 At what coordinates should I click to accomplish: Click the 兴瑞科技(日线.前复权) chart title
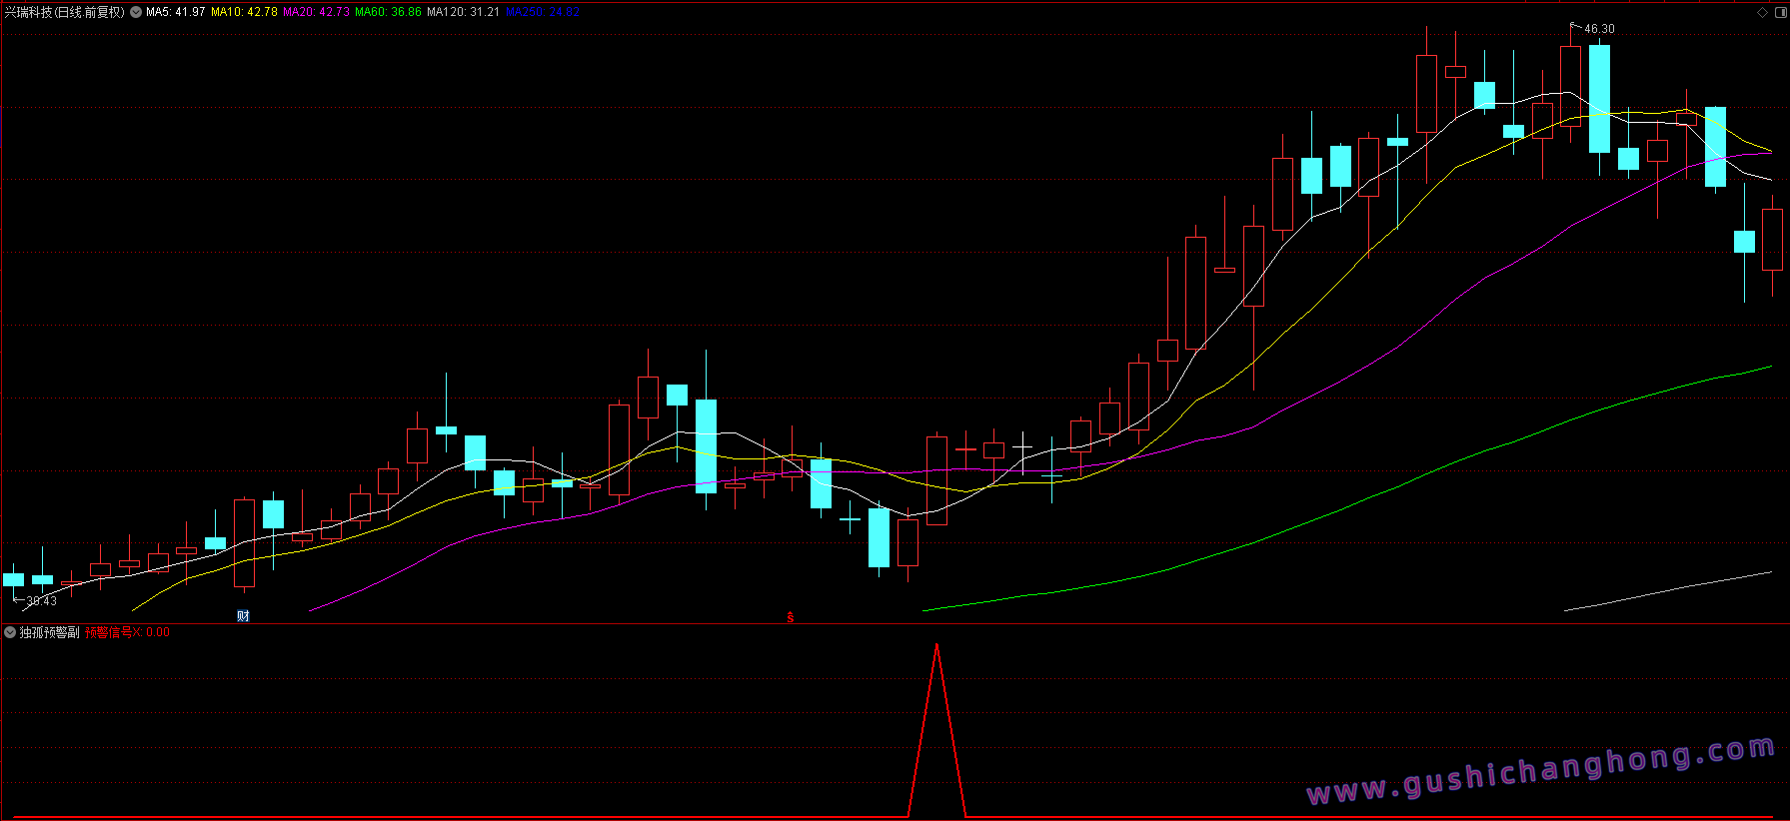[x=65, y=12]
